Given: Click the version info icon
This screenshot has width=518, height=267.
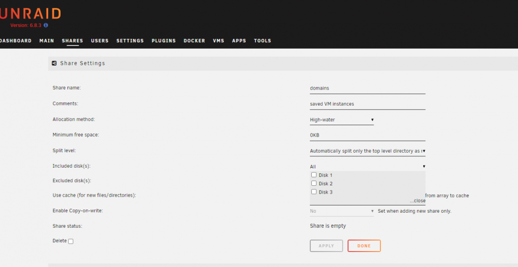Looking at the screenshot, I should [x=46, y=25].
